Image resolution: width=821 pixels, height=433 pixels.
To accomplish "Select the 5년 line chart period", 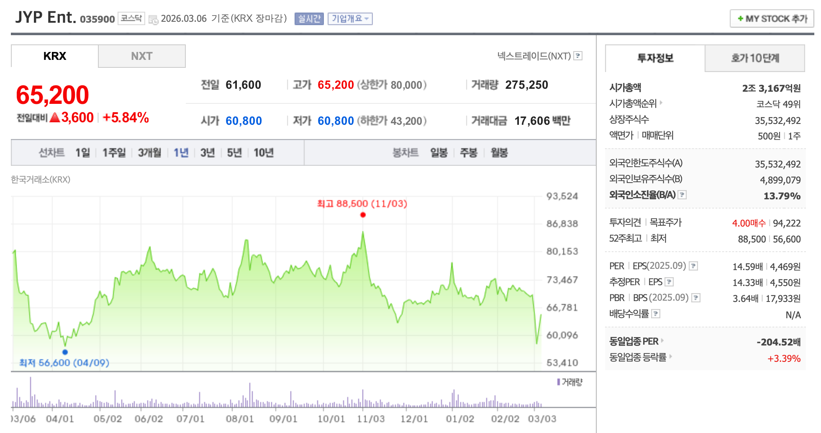I will [x=234, y=153].
